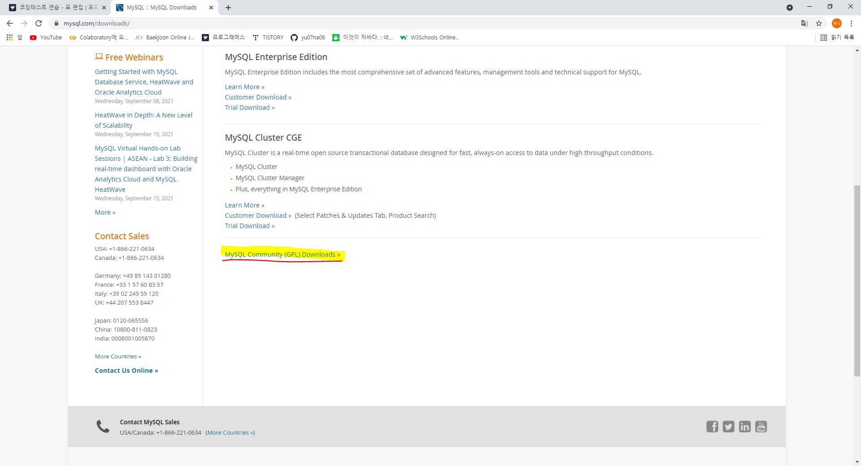Open MySQL Virtual Hands-on Lab Sessions link

[x=146, y=169]
